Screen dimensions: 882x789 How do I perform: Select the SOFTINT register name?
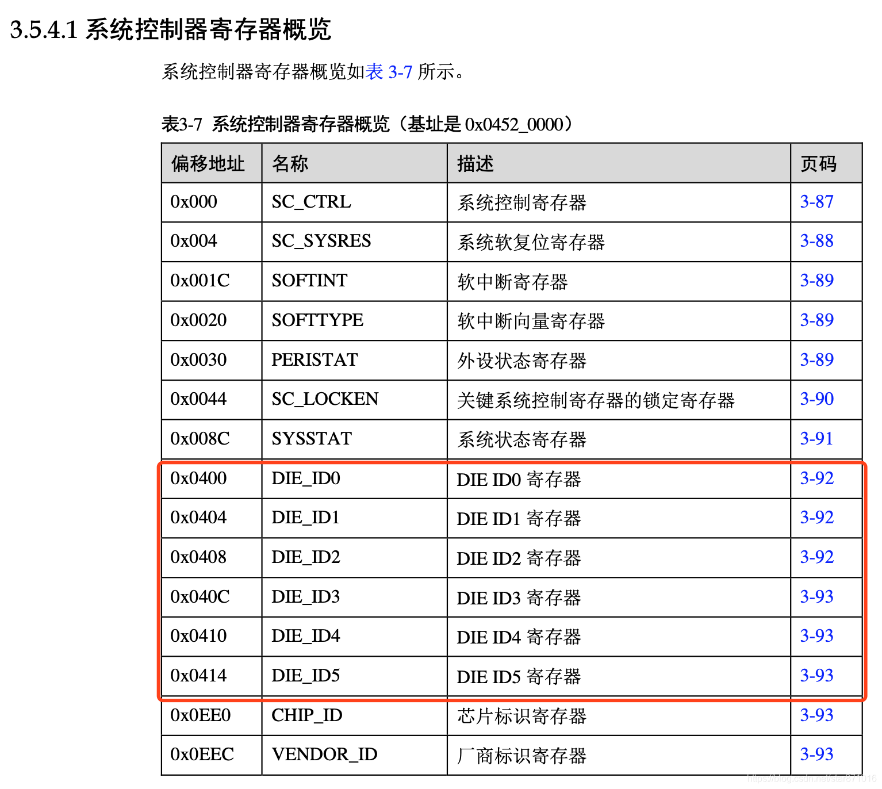point(309,281)
